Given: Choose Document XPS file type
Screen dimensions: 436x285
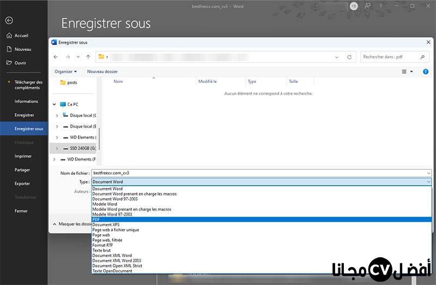Looking at the screenshot, I should click(262, 224).
